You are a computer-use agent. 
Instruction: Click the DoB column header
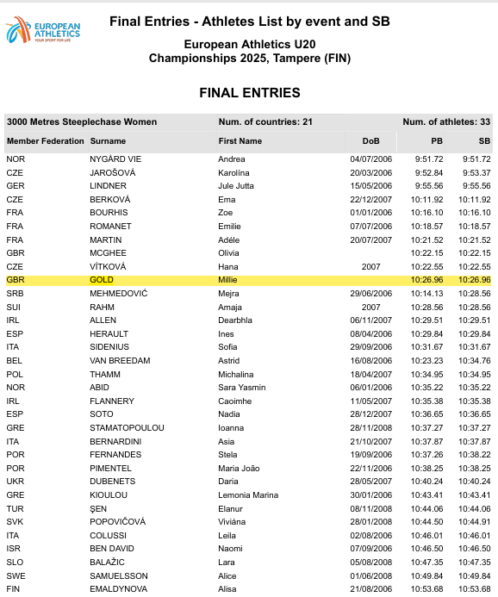pos(370,141)
